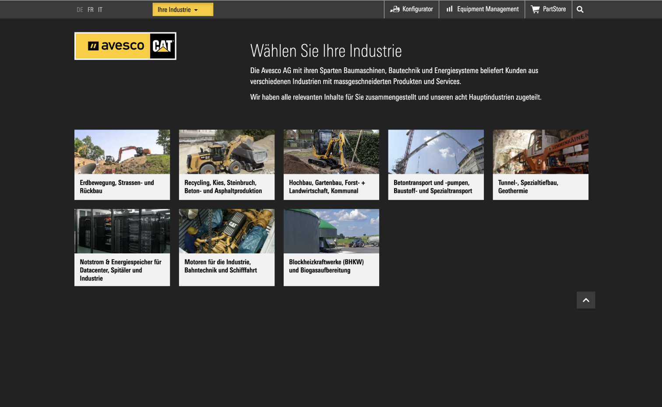Viewport: 662px width, 407px height.
Task: Click the Avesco CAT logo
Action: pos(125,46)
